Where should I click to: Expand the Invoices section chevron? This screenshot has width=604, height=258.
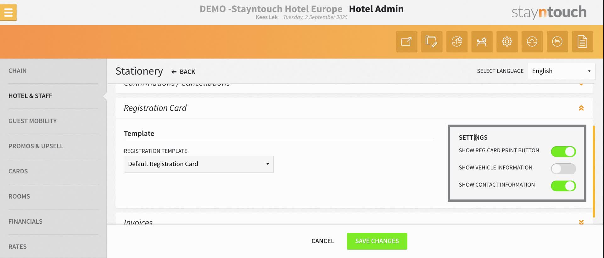pos(581,222)
